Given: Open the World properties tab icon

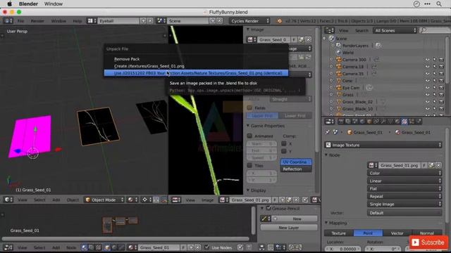Looking at the screenshot, I should pyautogui.click(x=362, y=122).
